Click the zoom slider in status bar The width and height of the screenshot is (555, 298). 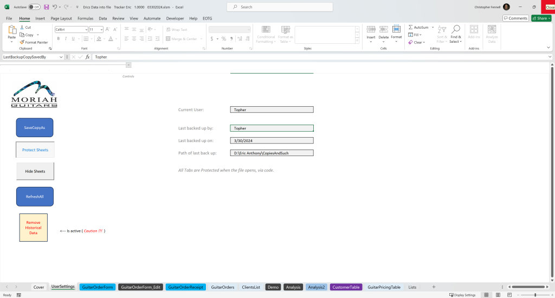coord(535,295)
